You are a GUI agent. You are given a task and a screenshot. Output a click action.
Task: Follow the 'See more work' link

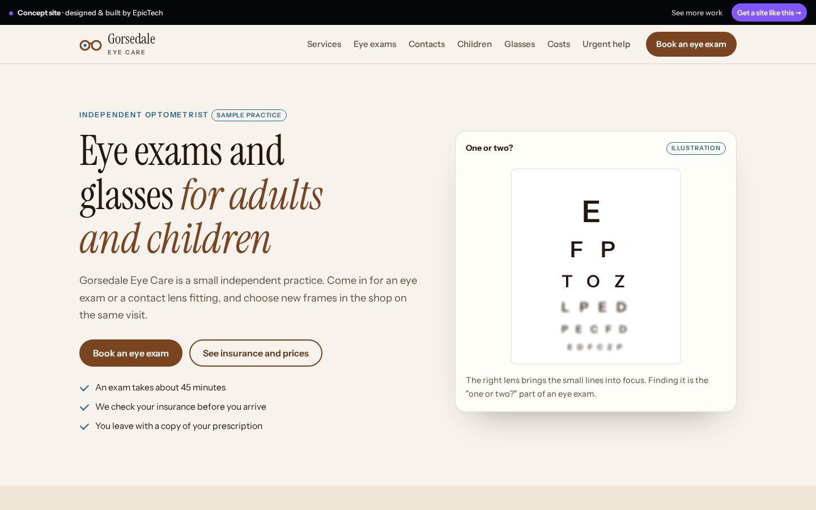click(697, 12)
